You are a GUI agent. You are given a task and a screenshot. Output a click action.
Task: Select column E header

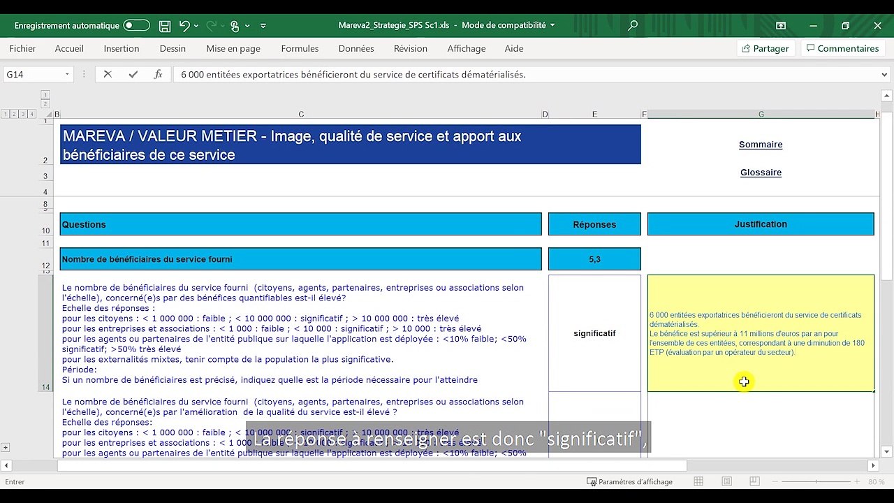(x=594, y=114)
